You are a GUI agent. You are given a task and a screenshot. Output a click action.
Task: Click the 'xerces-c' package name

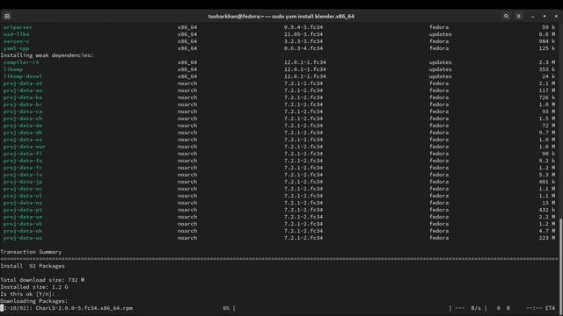16,41
